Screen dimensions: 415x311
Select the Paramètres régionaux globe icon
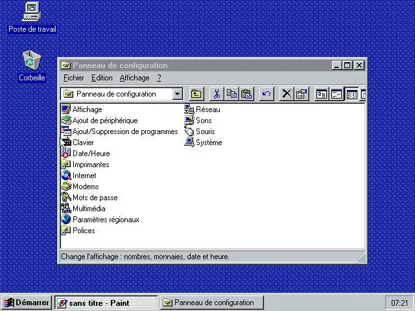[x=66, y=220]
